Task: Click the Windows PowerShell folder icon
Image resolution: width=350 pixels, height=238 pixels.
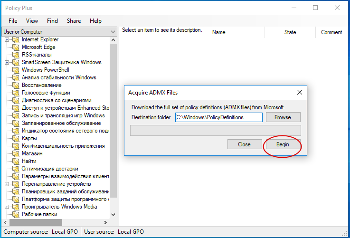Action: coord(16,70)
